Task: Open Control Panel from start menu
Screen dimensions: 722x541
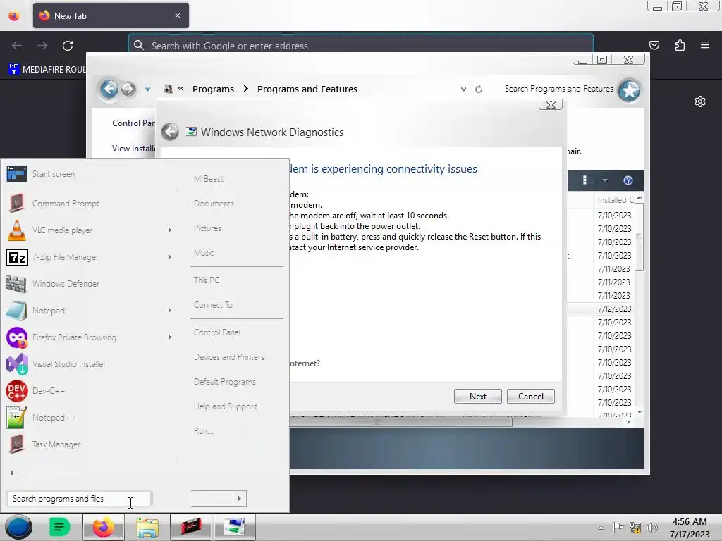Action: coord(217,332)
